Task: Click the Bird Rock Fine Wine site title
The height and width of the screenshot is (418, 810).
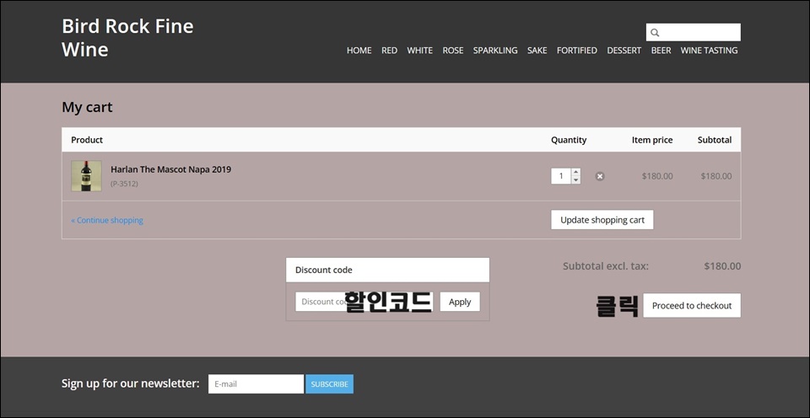Action: (x=127, y=38)
